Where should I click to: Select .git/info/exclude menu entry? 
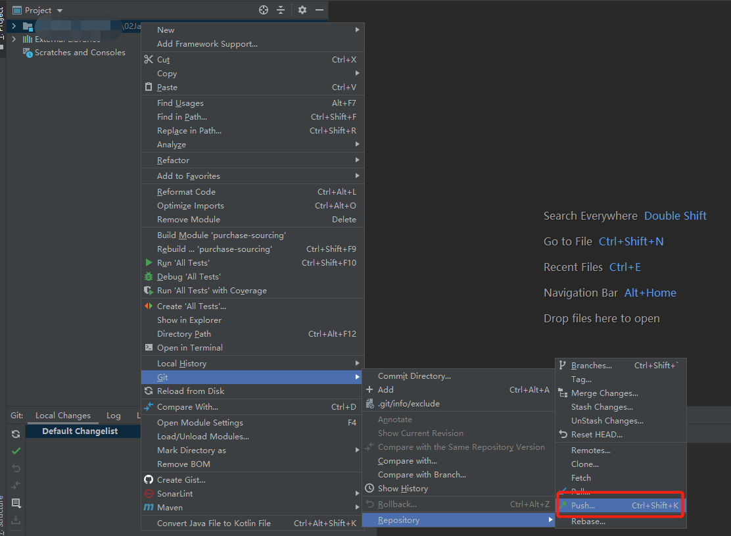tap(458, 404)
